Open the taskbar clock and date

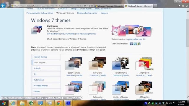(181, 103)
